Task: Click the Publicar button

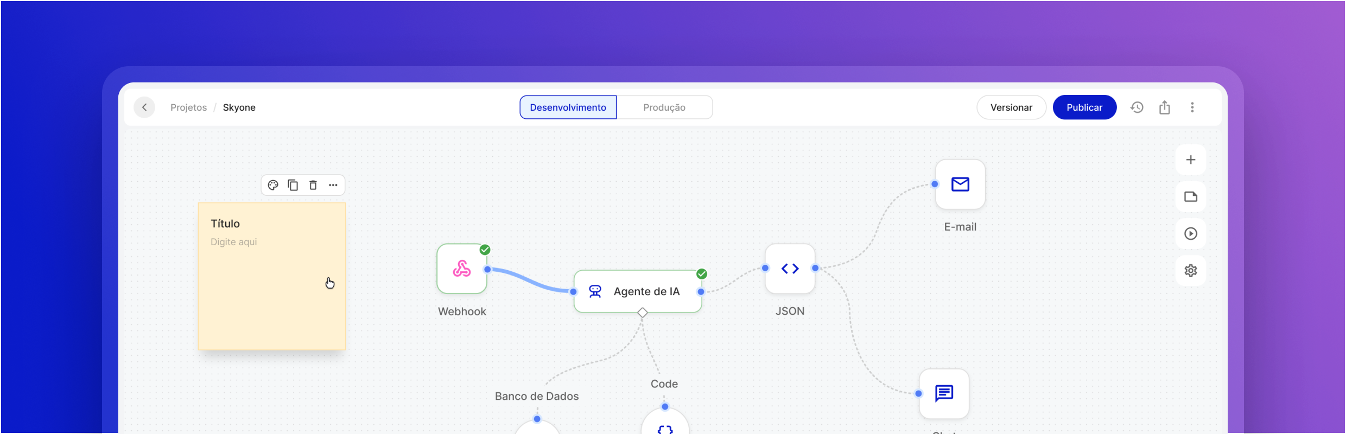Action: [x=1084, y=107]
